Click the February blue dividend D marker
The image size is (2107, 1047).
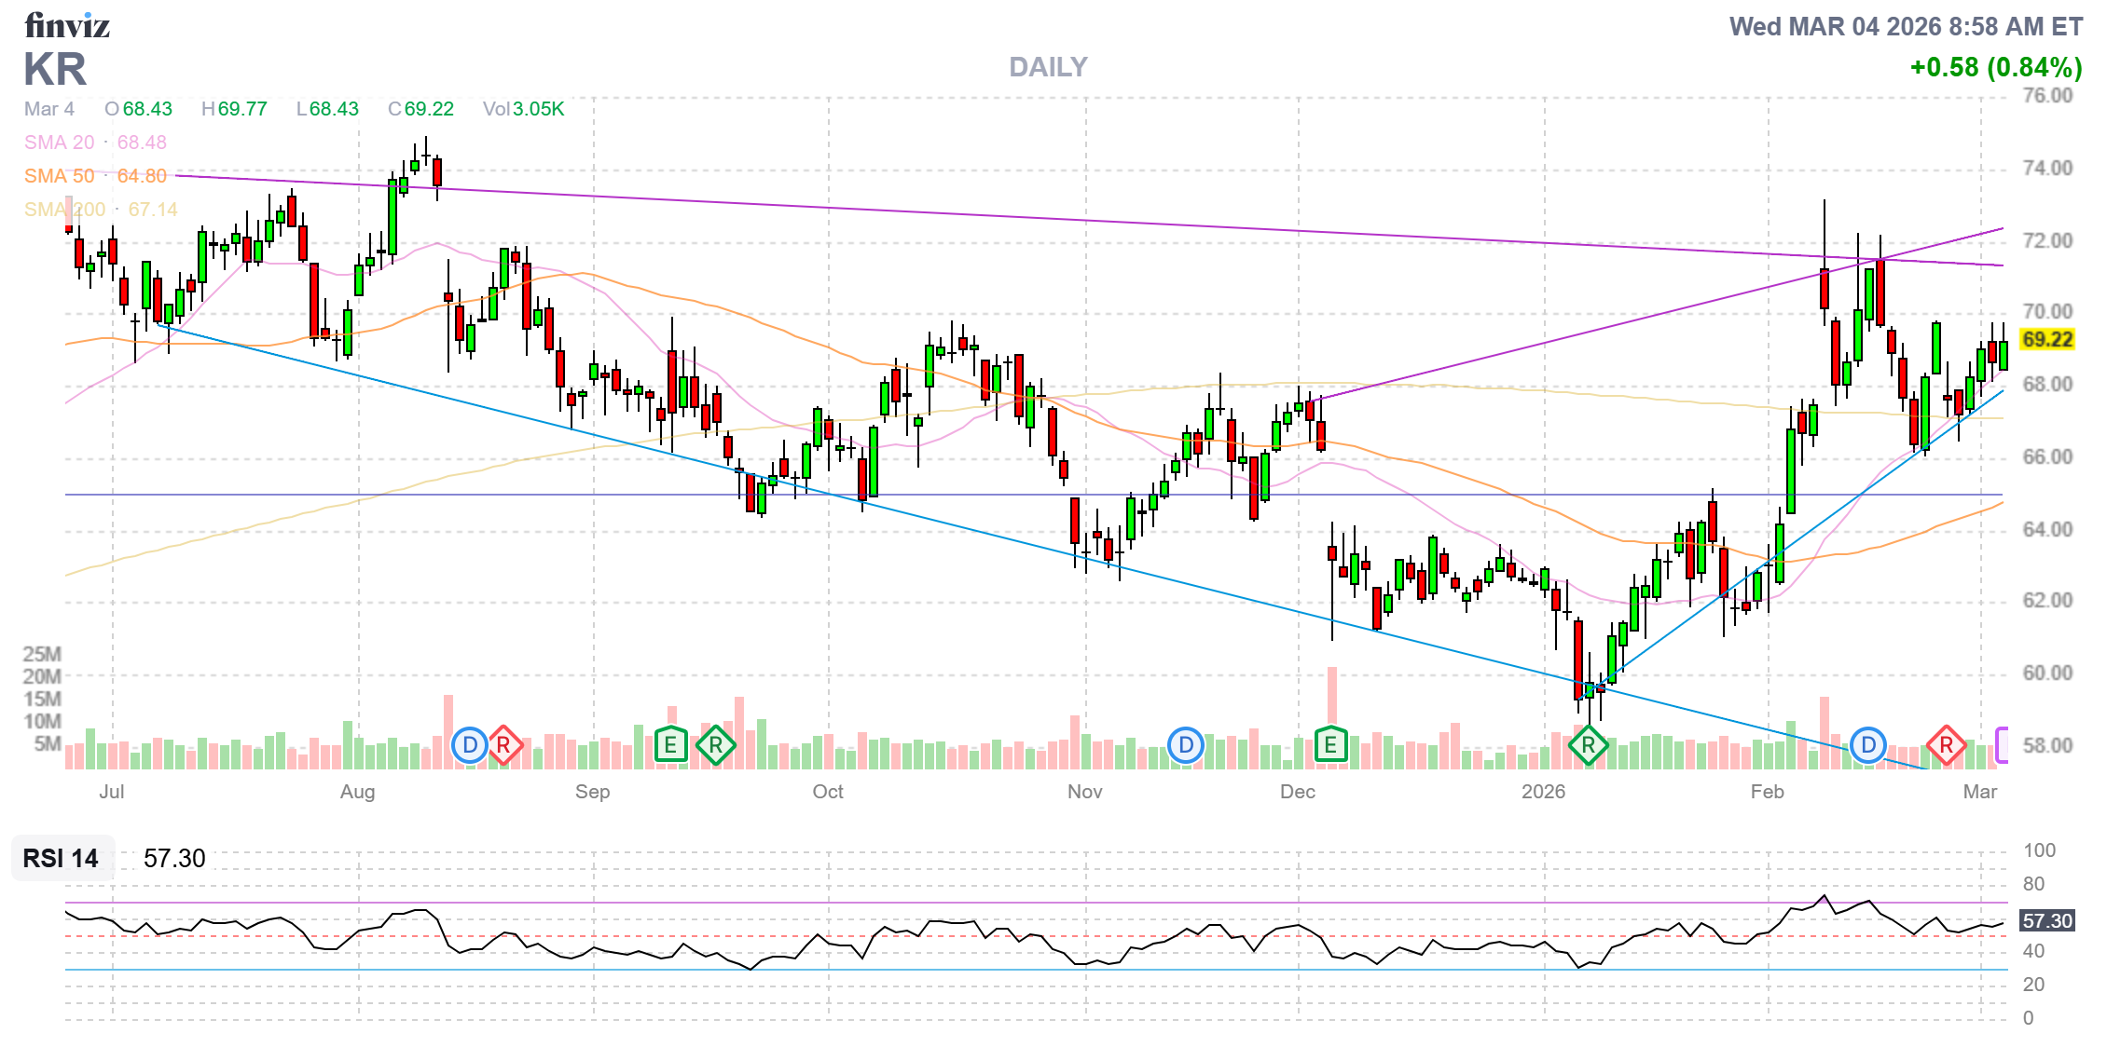[x=1867, y=745]
